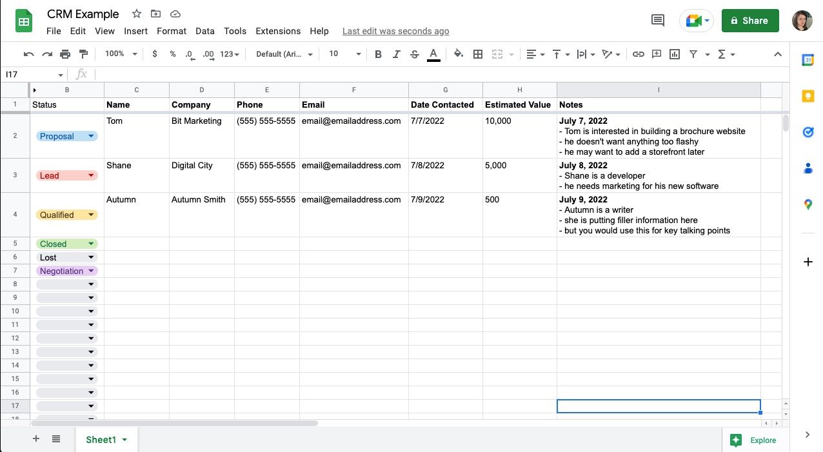Open the zoom level dropdown
The width and height of the screenshot is (823, 452).
[x=121, y=54]
